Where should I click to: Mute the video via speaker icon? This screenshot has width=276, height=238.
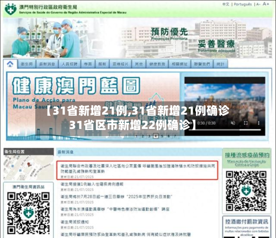tap(233, 123)
